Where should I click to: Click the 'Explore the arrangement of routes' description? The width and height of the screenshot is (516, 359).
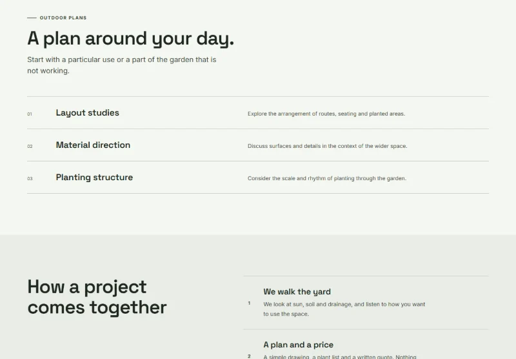326,114
